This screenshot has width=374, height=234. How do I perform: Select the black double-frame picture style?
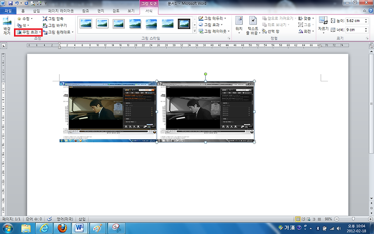(x=184, y=24)
